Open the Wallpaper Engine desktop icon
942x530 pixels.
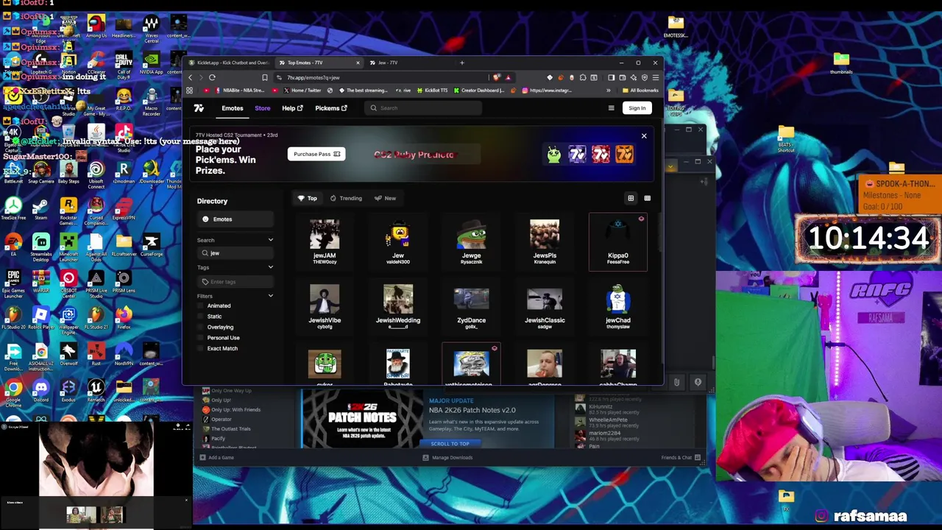tap(68, 319)
